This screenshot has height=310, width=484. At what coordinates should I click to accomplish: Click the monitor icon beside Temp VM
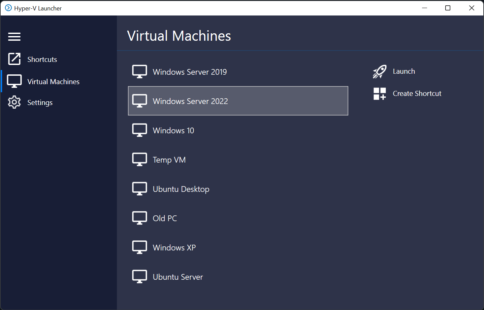pyautogui.click(x=139, y=160)
